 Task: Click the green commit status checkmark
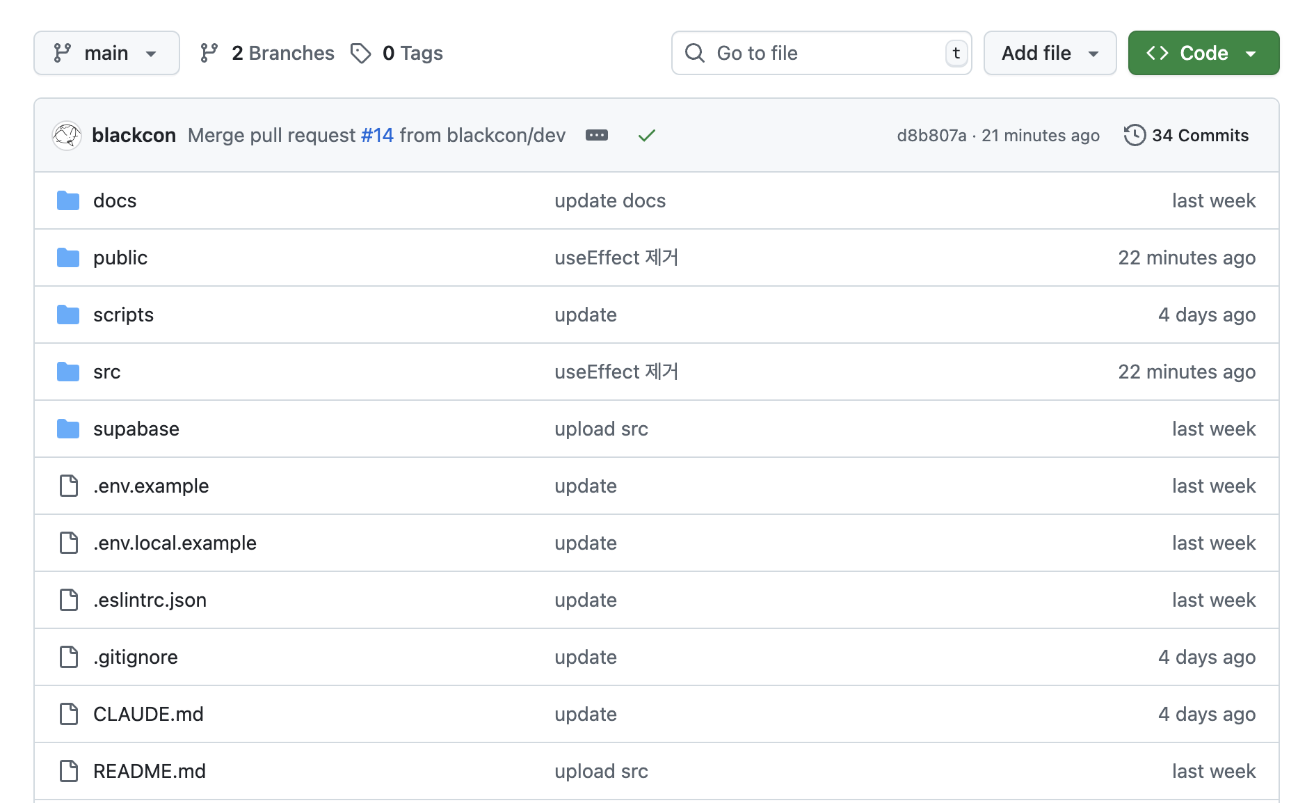[x=646, y=135]
